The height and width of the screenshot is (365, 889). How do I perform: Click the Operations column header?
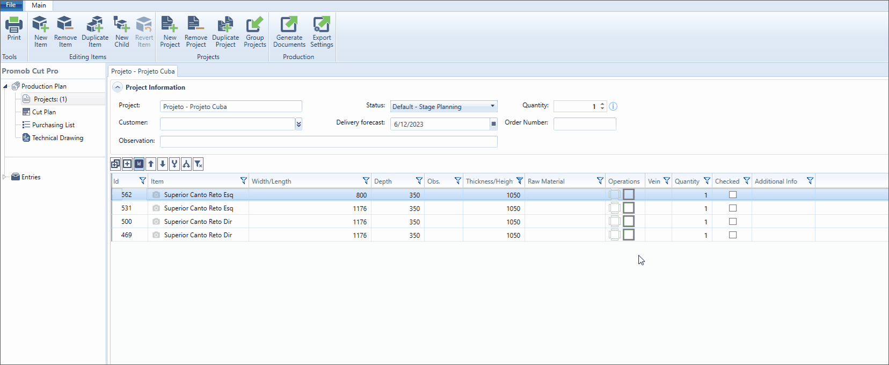pos(624,181)
